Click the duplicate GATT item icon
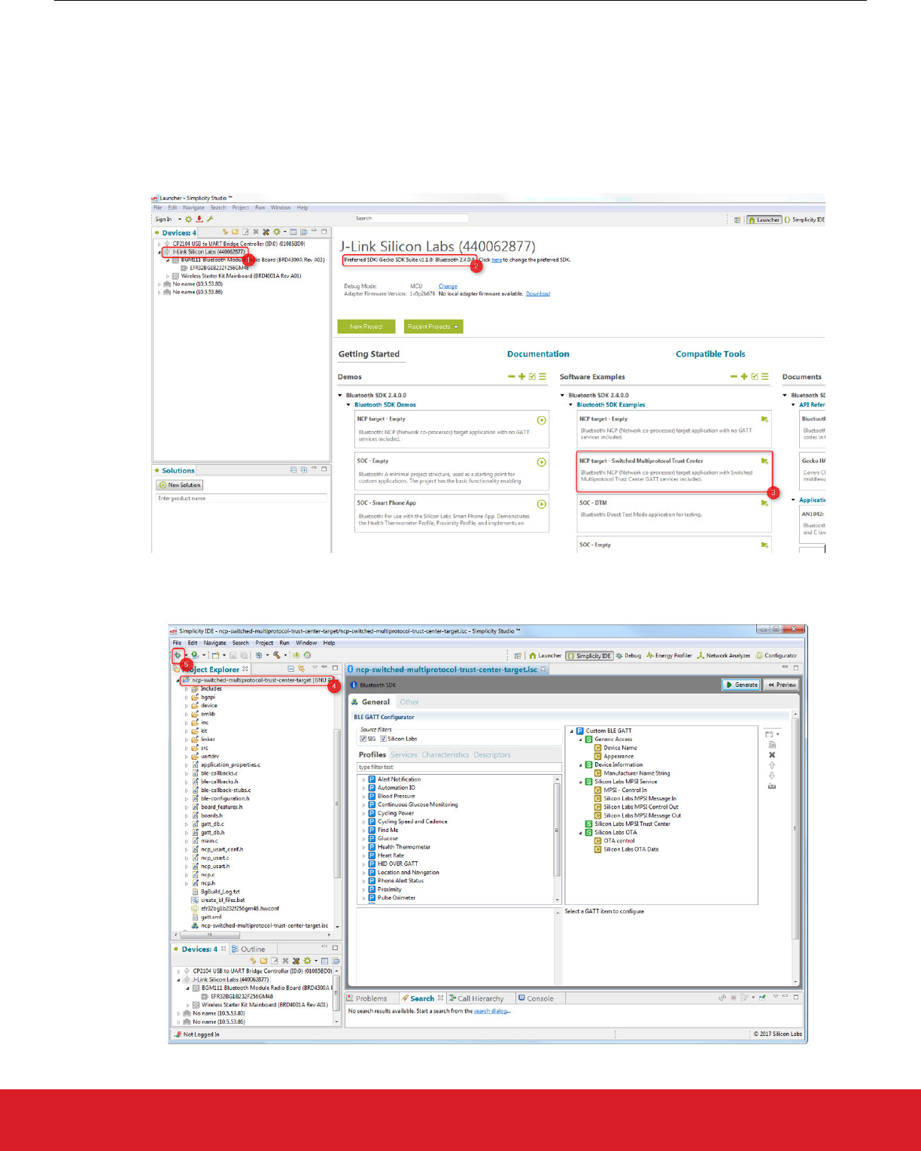The width and height of the screenshot is (921, 1151). pyautogui.click(x=772, y=745)
